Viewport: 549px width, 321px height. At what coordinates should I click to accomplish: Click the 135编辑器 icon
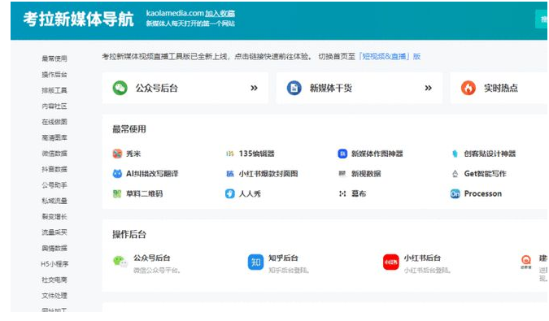point(229,154)
